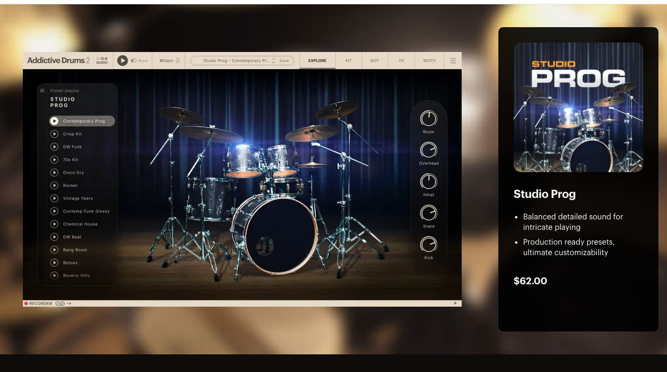Toggle the Sync switch

point(134,61)
